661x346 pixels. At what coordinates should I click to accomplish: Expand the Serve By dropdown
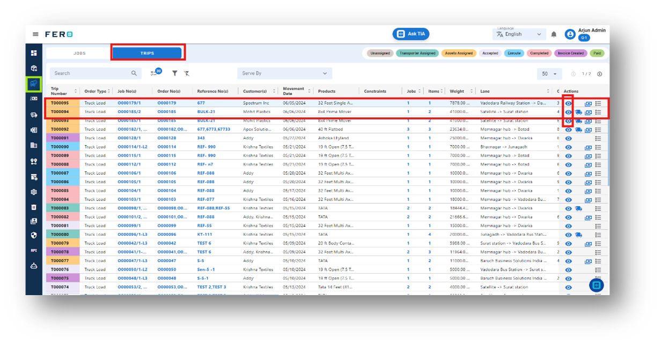[284, 73]
